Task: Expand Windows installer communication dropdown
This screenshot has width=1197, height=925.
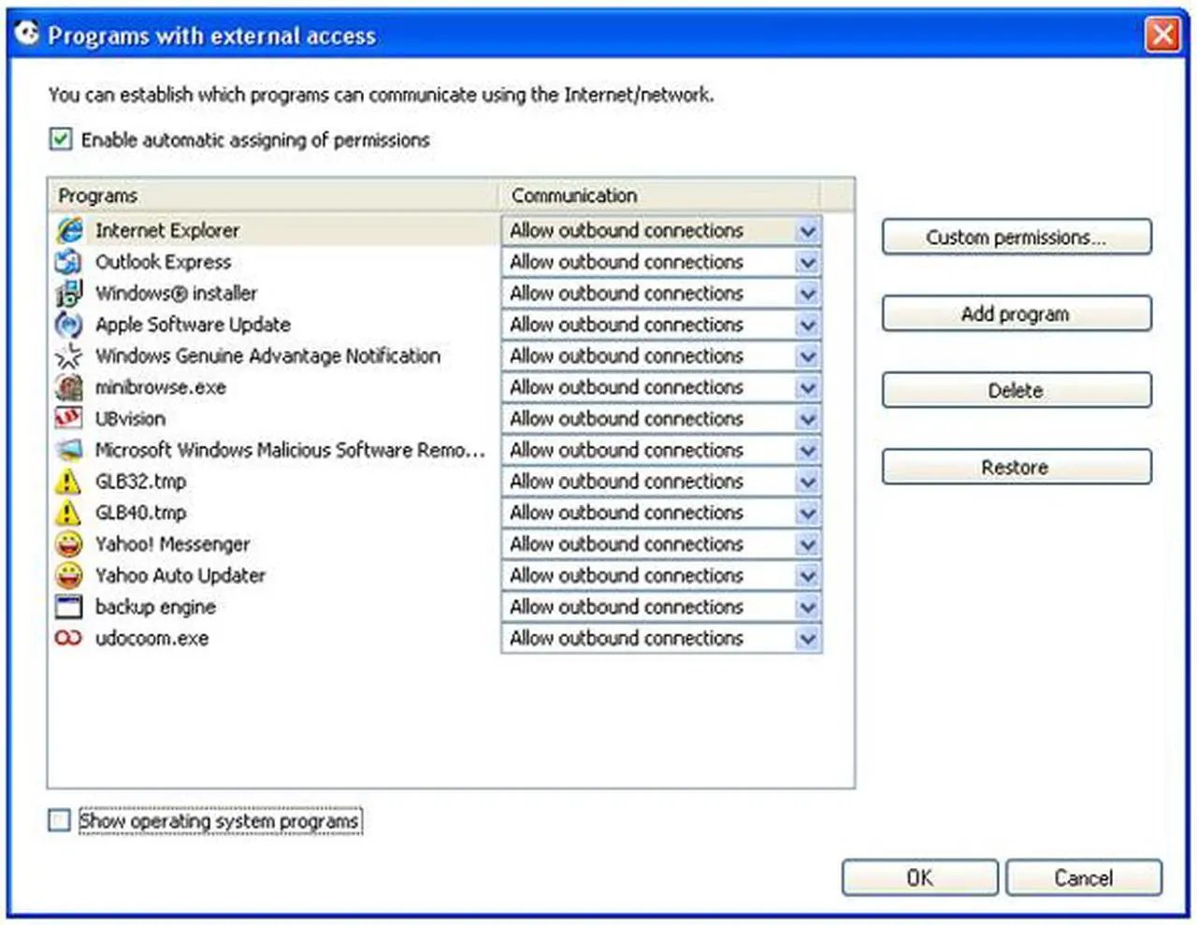Action: point(808,294)
